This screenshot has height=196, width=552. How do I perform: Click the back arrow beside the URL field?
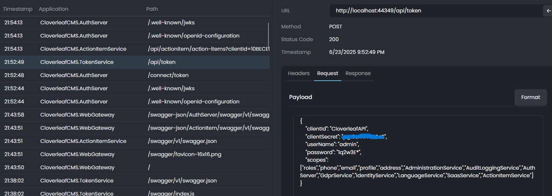[548, 11]
